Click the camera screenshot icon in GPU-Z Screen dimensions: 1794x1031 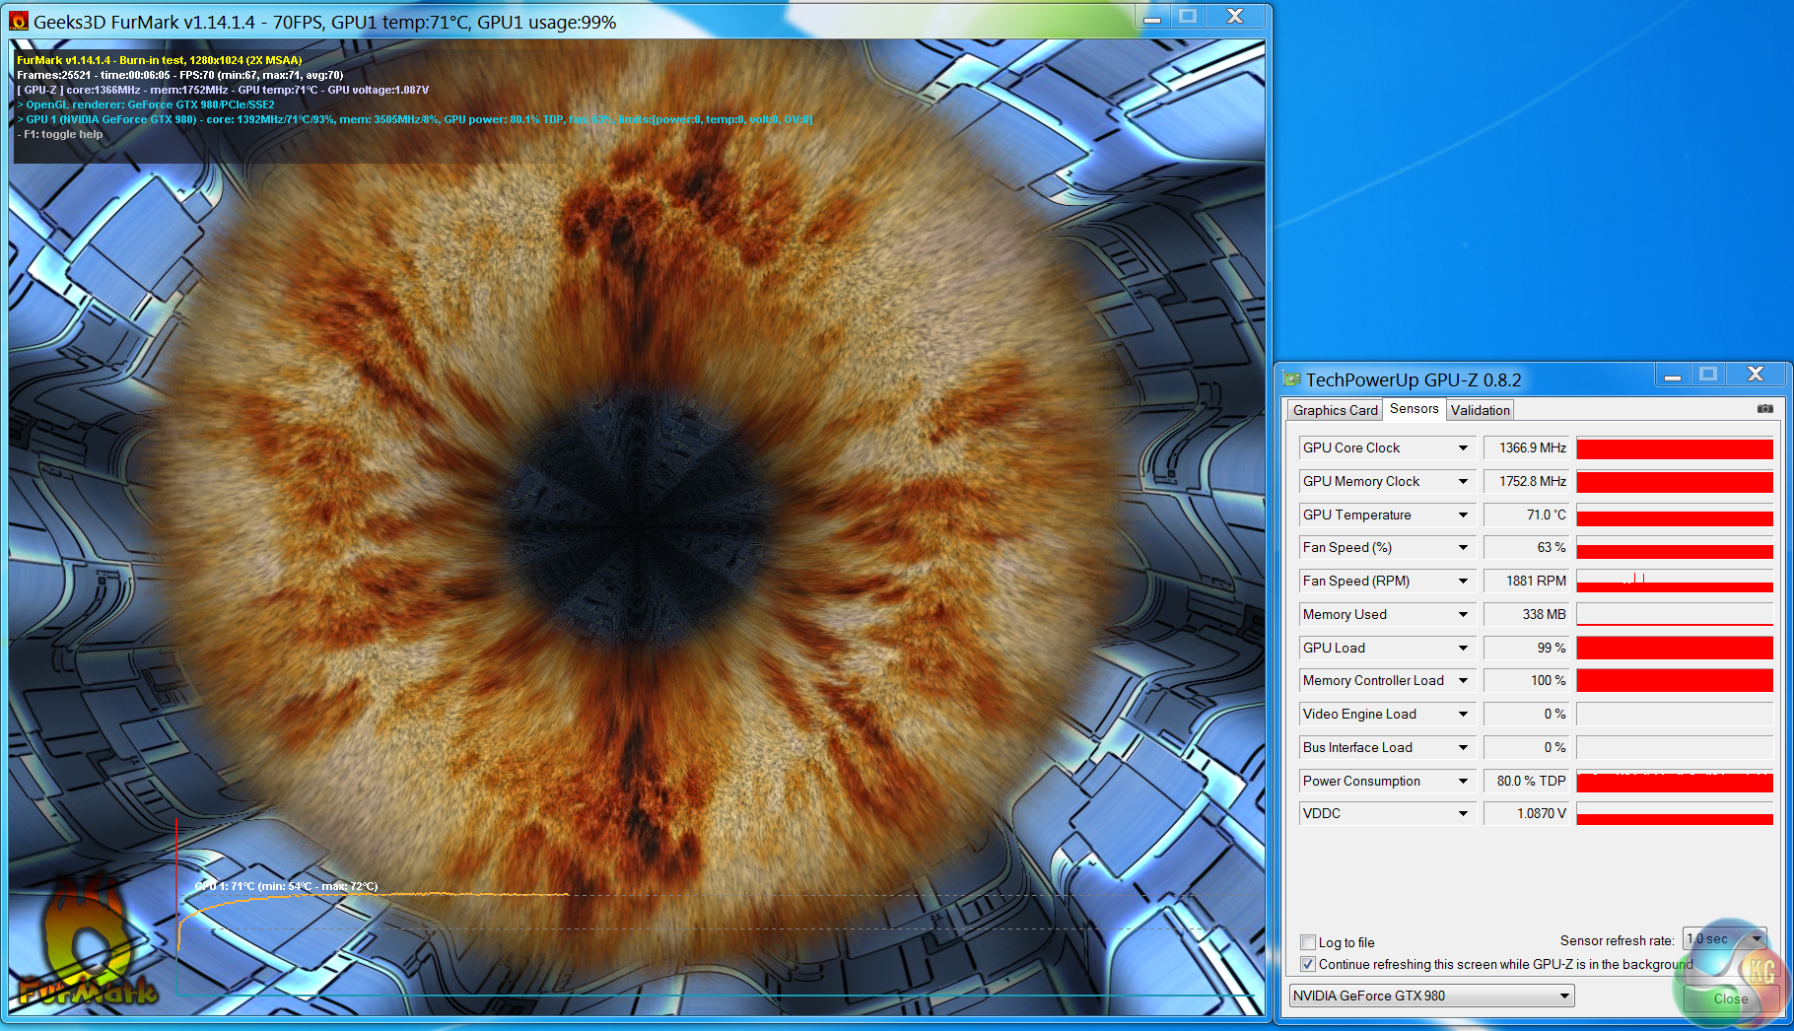click(1764, 409)
